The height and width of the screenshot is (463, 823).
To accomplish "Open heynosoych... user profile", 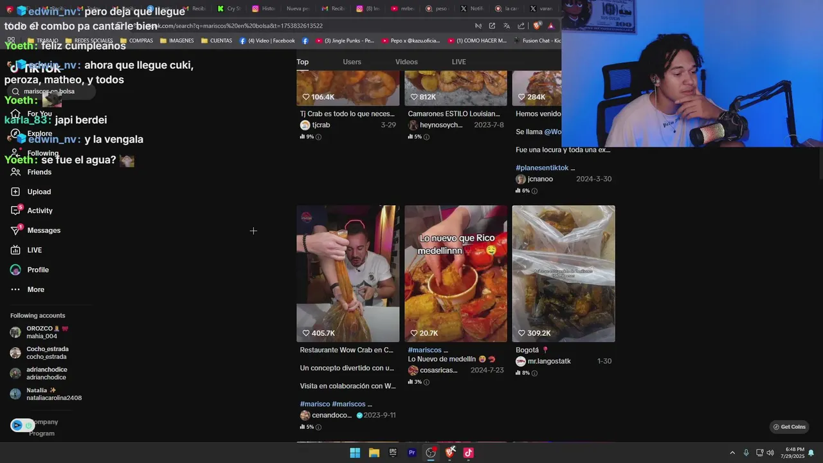I will click(x=435, y=125).
